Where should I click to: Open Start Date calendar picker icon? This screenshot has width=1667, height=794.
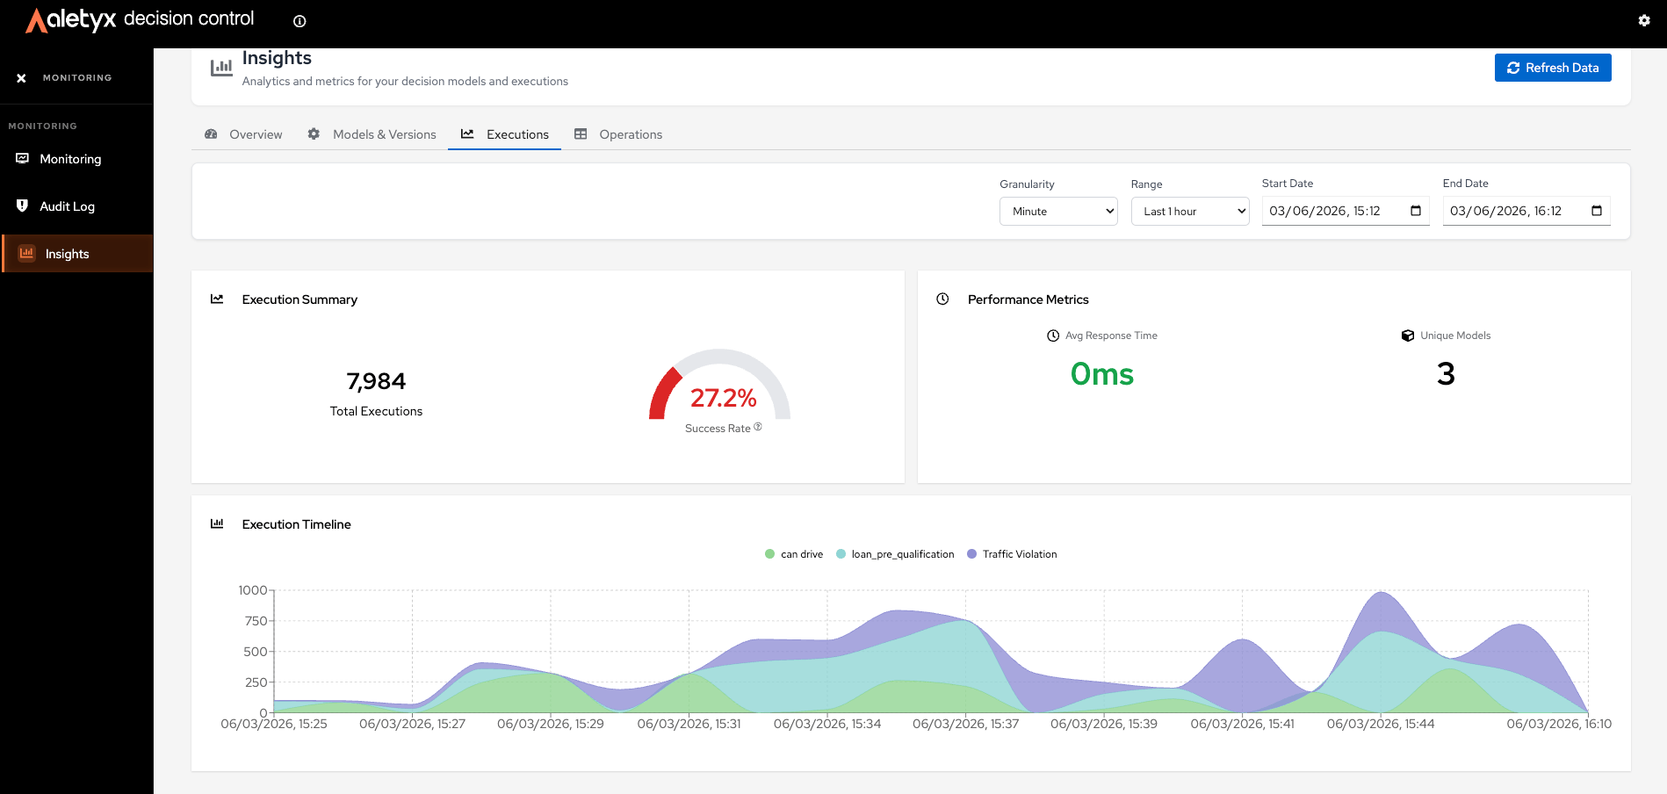pos(1416,211)
